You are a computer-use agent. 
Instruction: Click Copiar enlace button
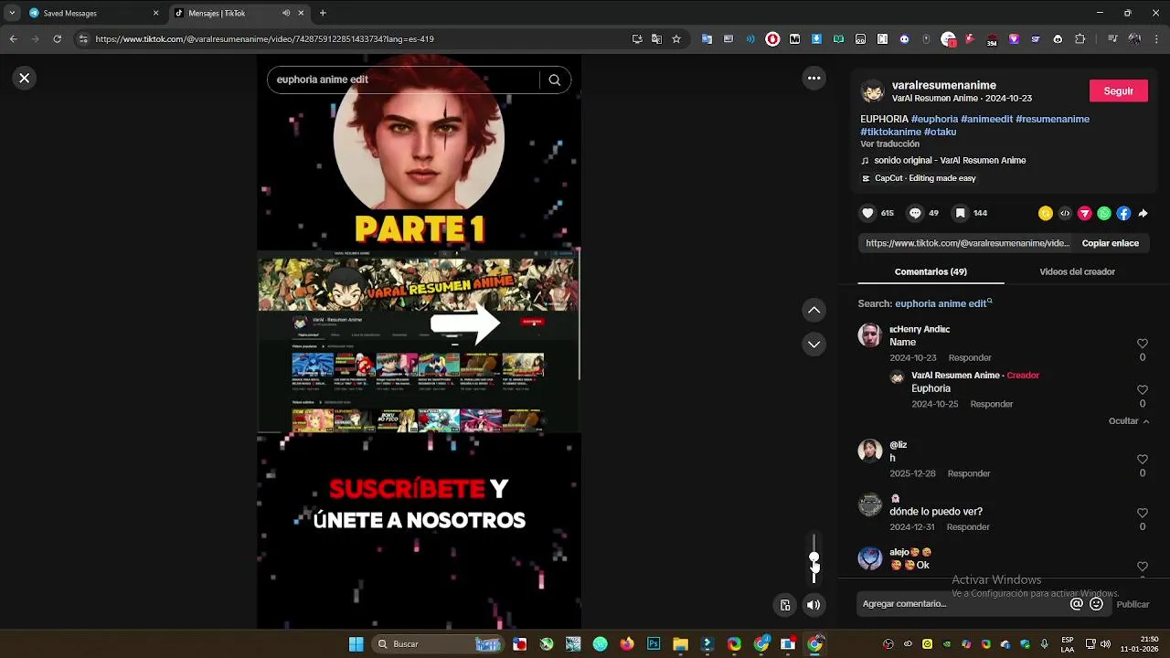click(x=1111, y=243)
